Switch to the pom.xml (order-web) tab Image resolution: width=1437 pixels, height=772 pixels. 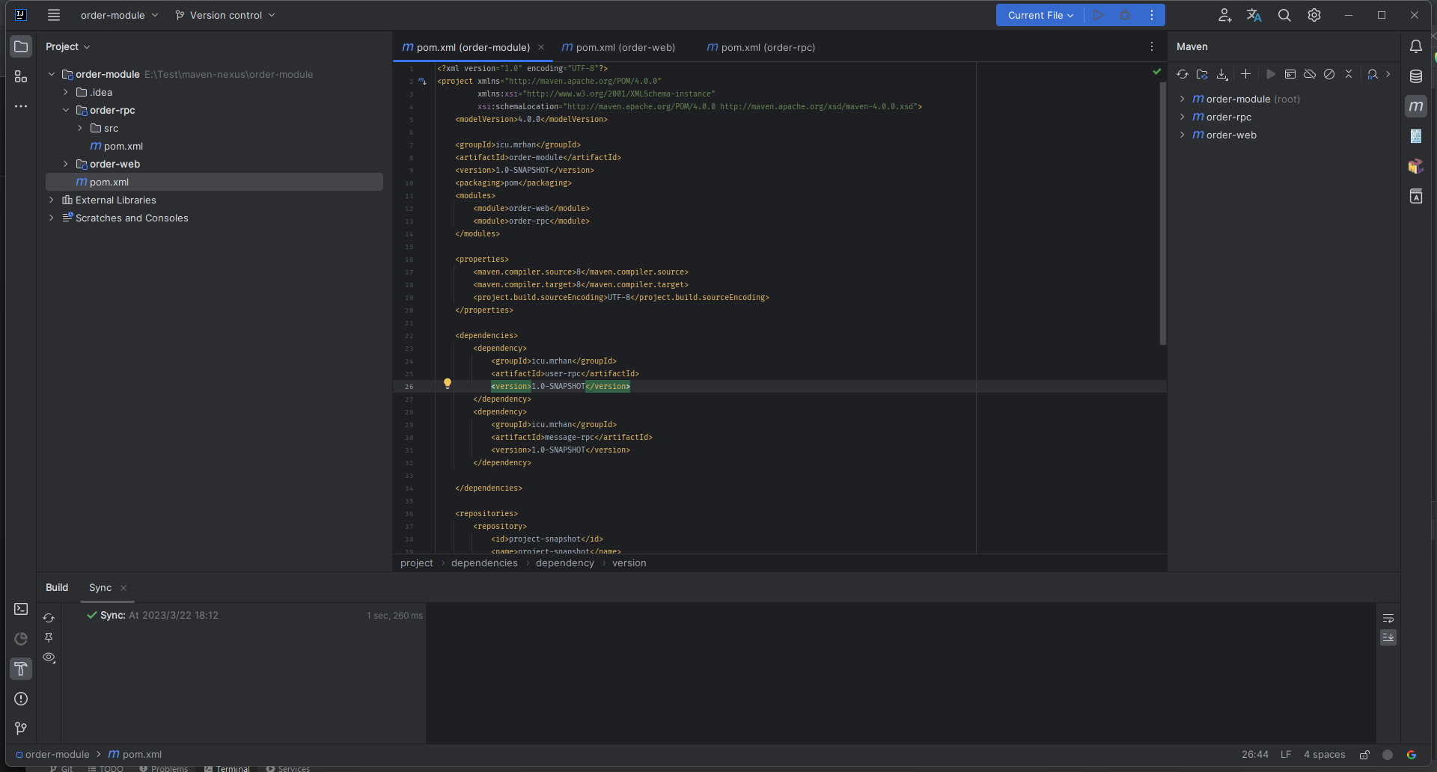[x=625, y=47]
